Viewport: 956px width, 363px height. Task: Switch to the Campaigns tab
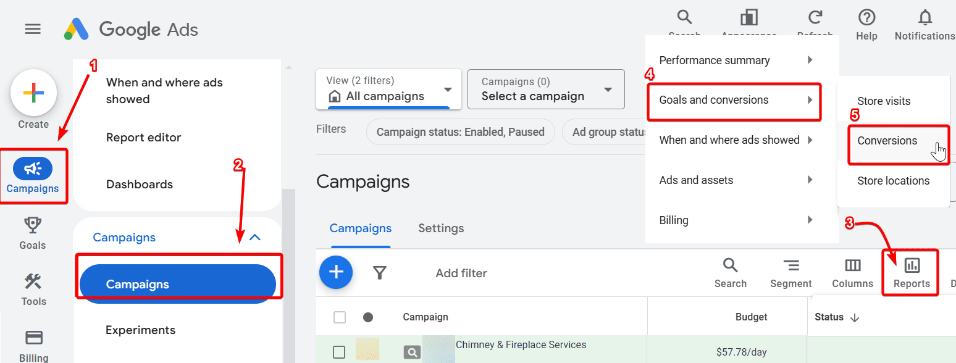pos(361,228)
